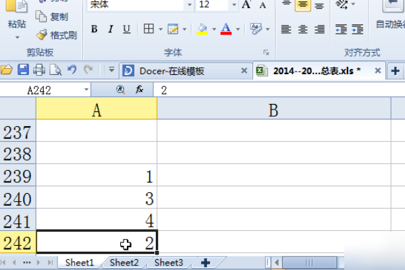Viewport: 405px width, 270px height.
Task: Click the Copy (复制) button
Action: pyautogui.click(x=52, y=16)
